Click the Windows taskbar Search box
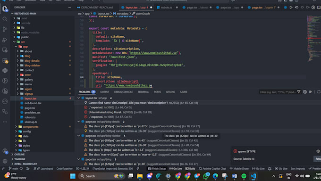Image resolution: width=321 pixels, height=181 pixels. [102, 176]
